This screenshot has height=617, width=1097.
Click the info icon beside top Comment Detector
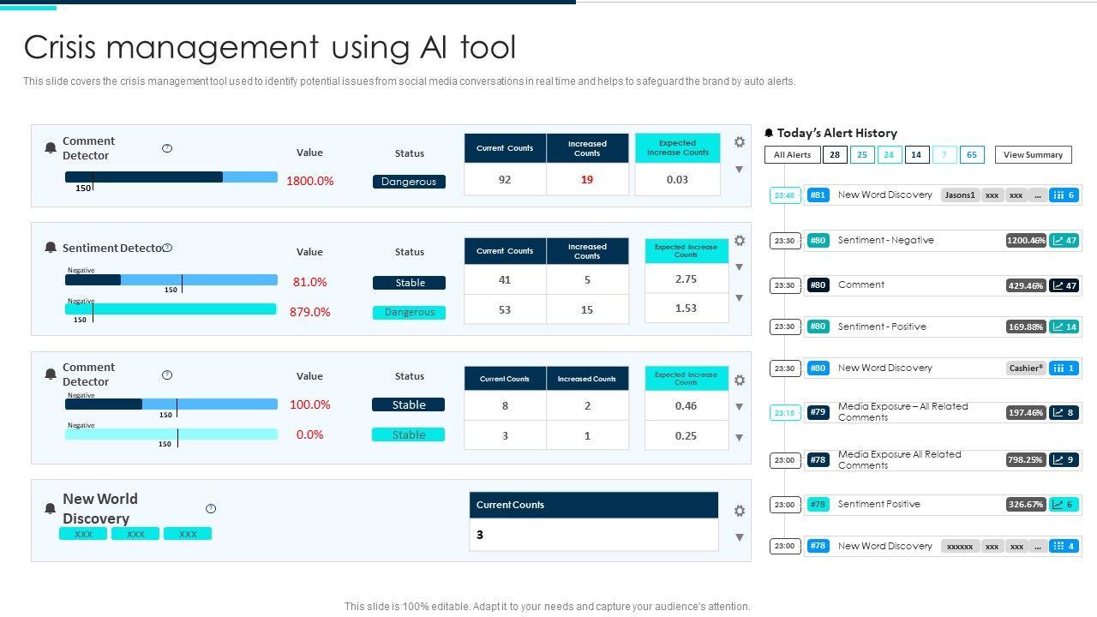[167, 148]
